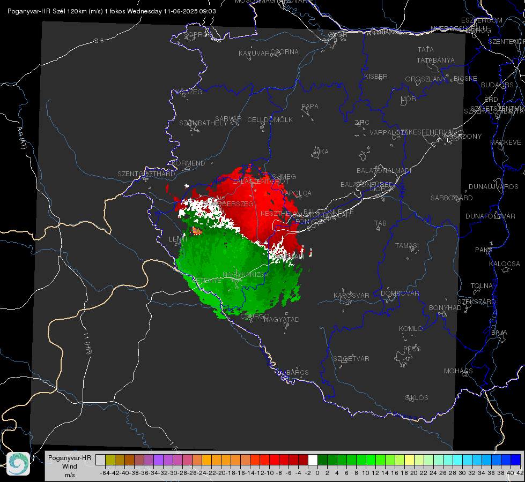This screenshot has height=482, width=525.
Task: Click the SUMEG town label
Action: tap(284, 176)
